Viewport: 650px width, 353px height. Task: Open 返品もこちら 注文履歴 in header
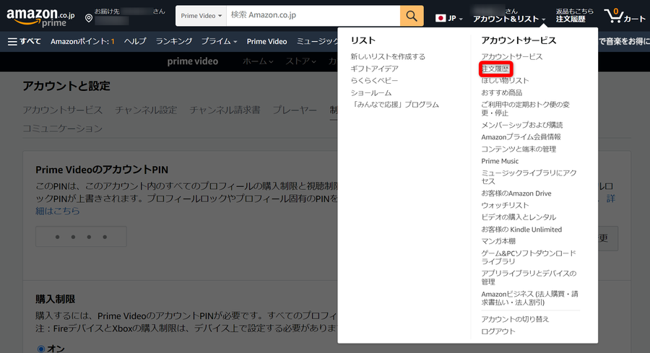tap(575, 15)
